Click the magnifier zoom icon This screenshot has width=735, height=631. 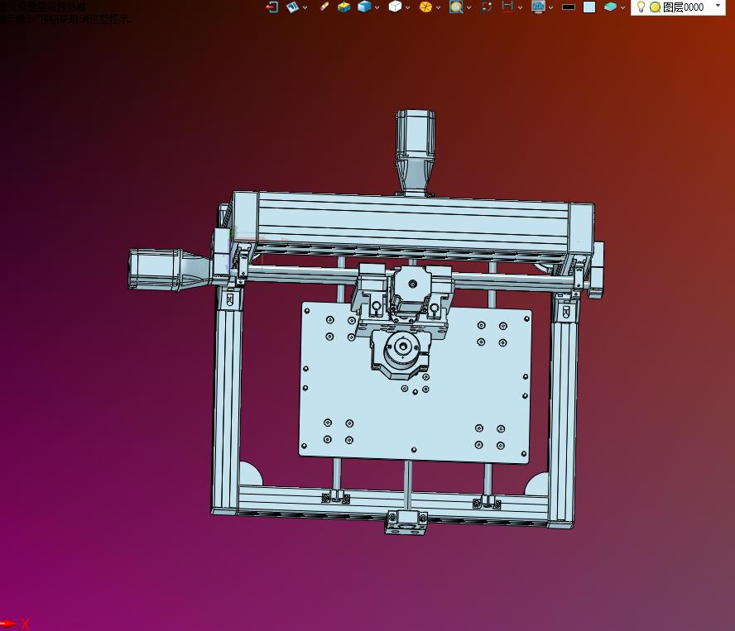coord(456,7)
